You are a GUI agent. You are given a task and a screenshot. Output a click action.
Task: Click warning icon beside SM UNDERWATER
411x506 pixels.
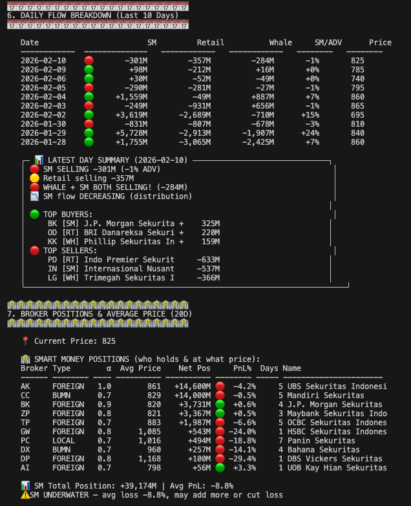click(25, 495)
